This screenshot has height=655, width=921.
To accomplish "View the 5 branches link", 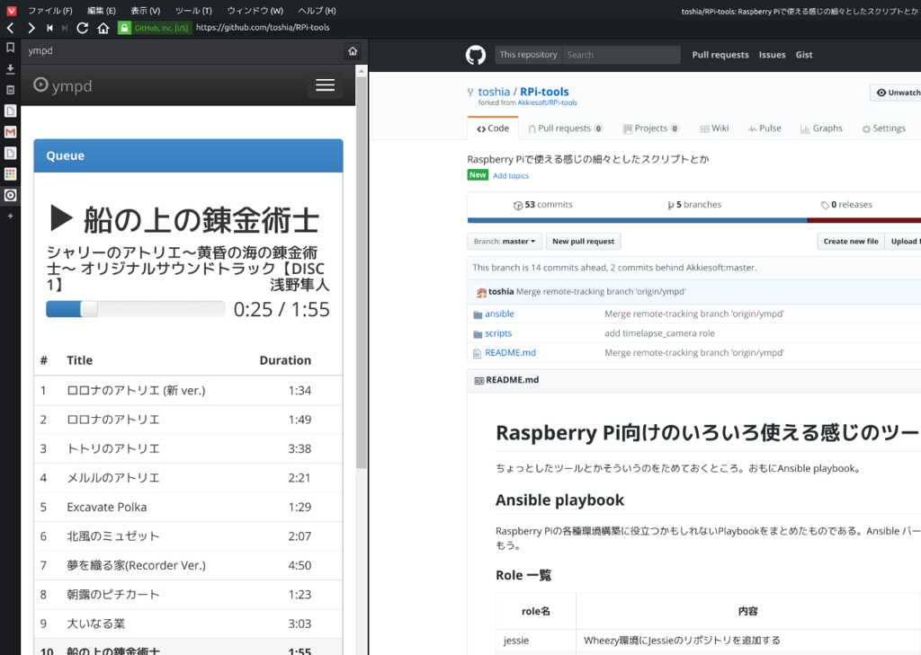I will click(694, 205).
